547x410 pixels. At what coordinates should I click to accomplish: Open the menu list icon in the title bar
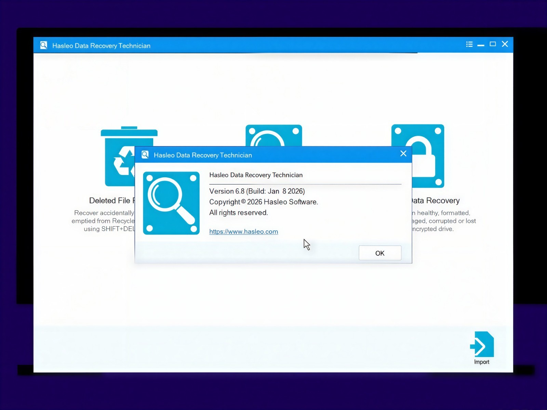coord(469,44)
